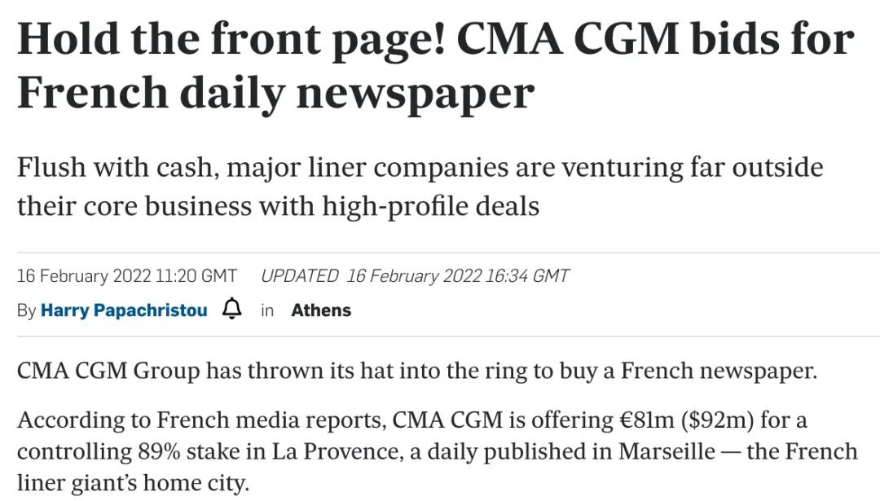The height and width of the screenshot is (501, 880).
Task: Click "French newspaper." ending the first paragraph
Action: [718, 371]
